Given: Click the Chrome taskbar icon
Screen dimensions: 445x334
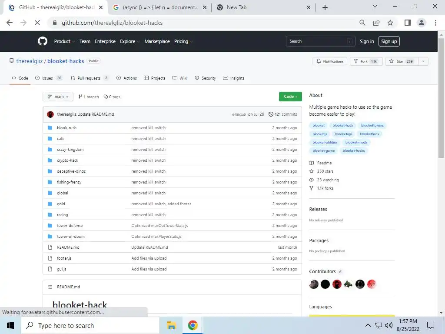Looking at the screenshot, I should [x=193, y=325].
